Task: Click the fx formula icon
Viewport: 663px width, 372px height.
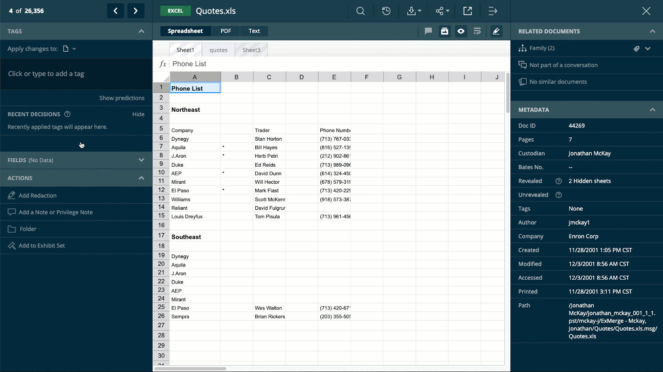Action: click(163, 64)
